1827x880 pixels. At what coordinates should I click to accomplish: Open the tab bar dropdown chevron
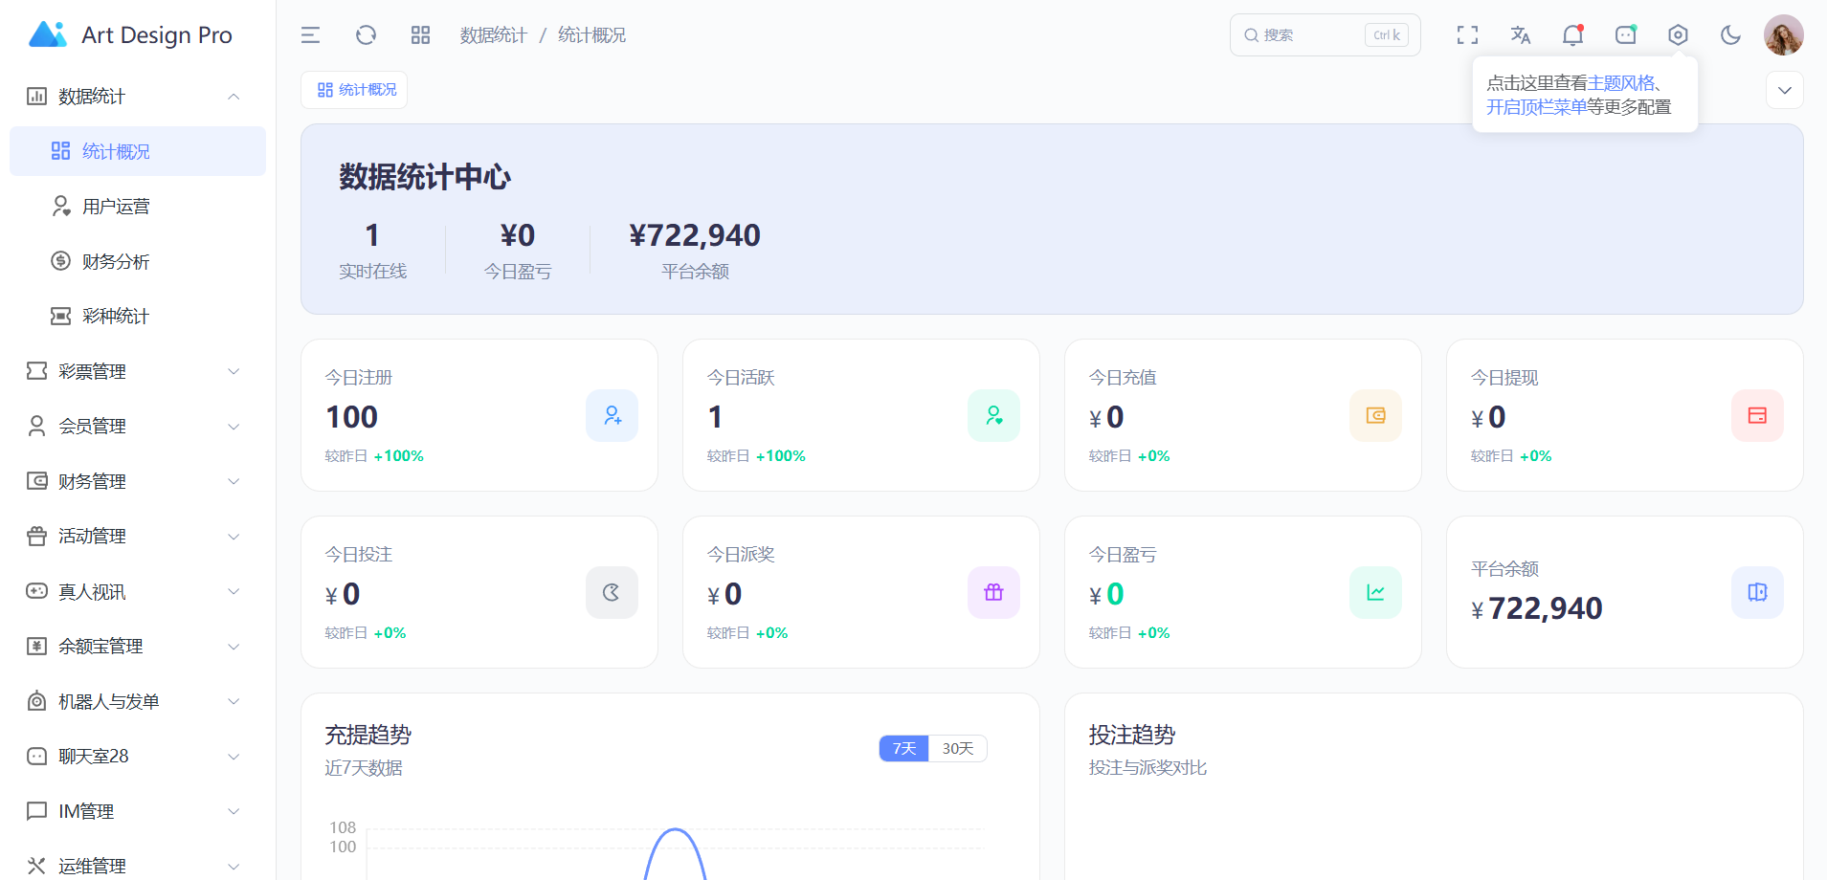1784,90
